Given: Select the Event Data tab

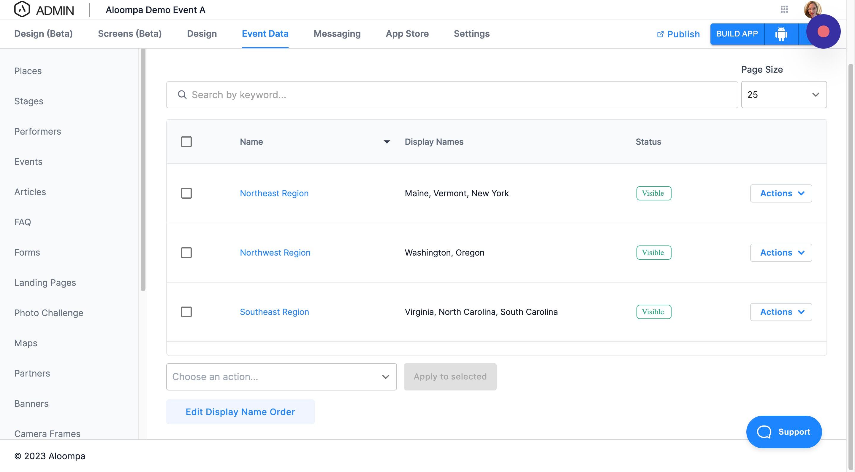Looking at the screenshot, I should [265, 34].
